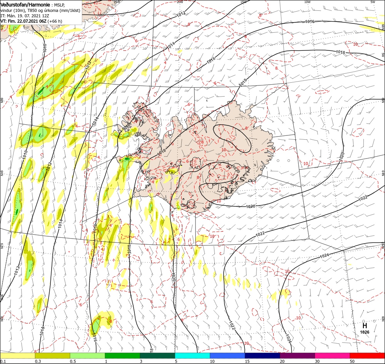Click the 'IT: Mán. 19. 07. 2021 12Z' line
This screenshot has height=364, width=385.
25,16
